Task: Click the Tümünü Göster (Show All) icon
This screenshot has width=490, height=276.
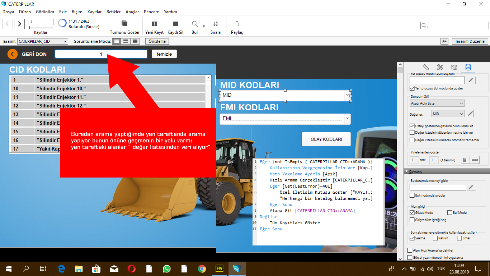Action: (x=124, y=24)
